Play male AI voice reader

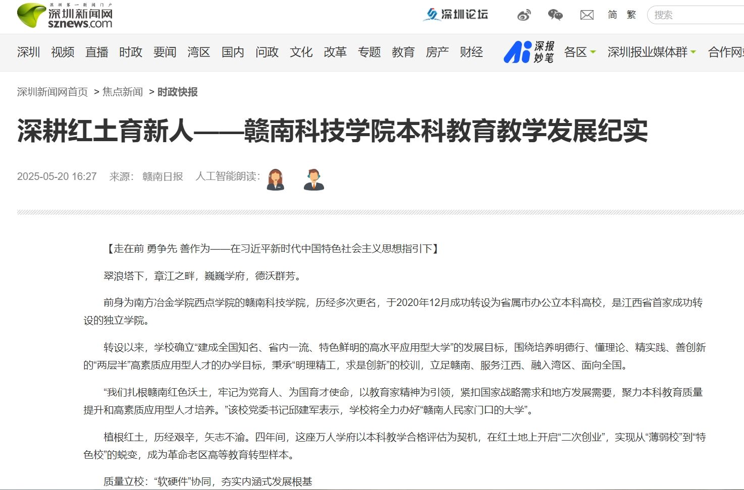[313, 179]
